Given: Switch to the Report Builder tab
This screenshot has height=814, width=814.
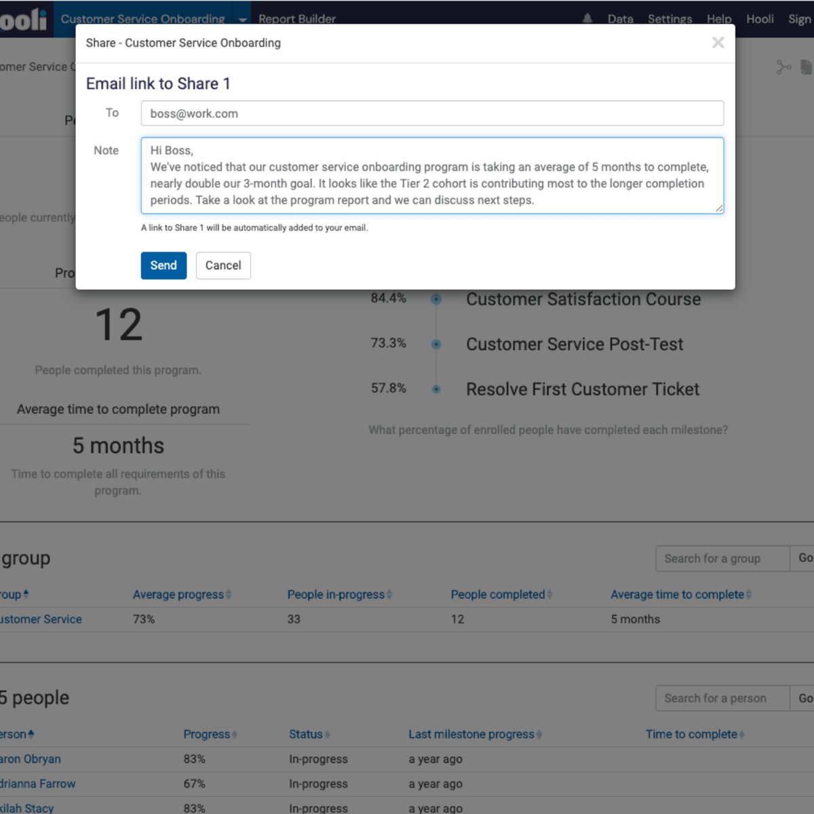Looking at the screenshot, I should point(297,19).
